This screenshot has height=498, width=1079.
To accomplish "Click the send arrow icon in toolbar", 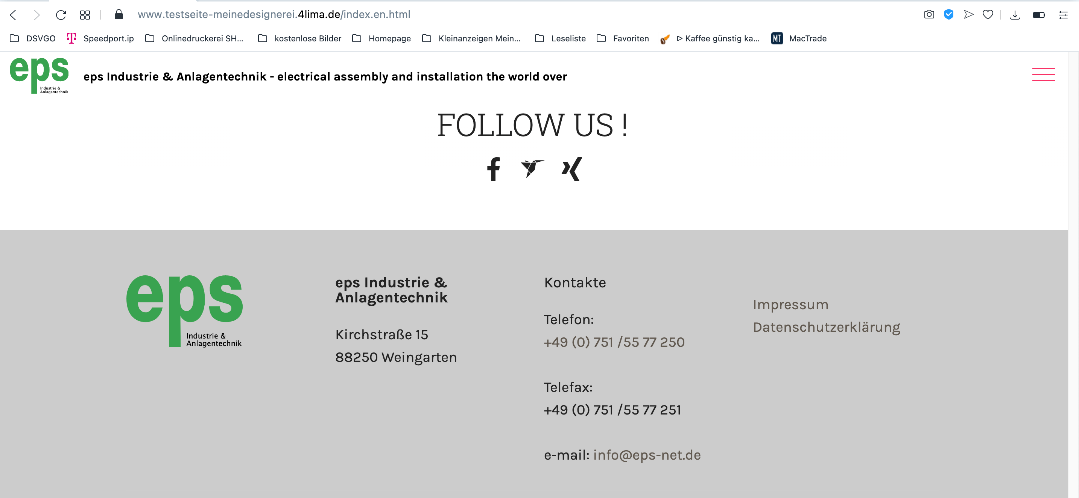I will pyautogui.click(x=968, y=15).
